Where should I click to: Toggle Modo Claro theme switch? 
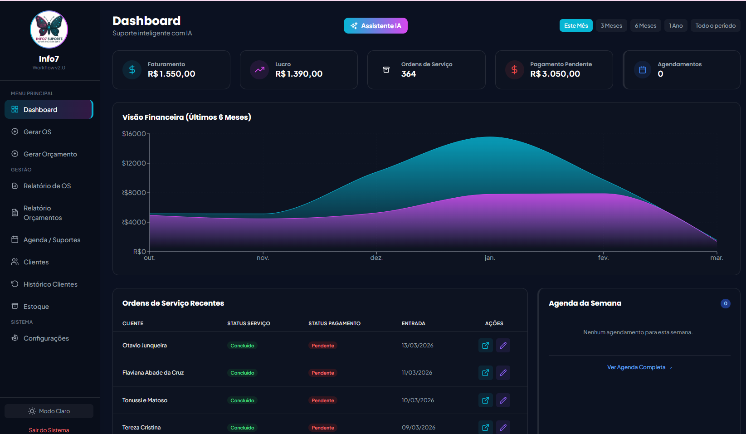pos(49,411)
